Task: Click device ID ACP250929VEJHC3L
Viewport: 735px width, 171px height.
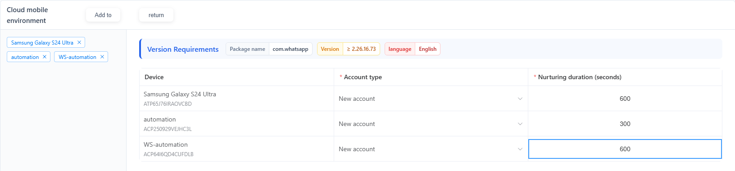Action: click(x=168, y=129)
